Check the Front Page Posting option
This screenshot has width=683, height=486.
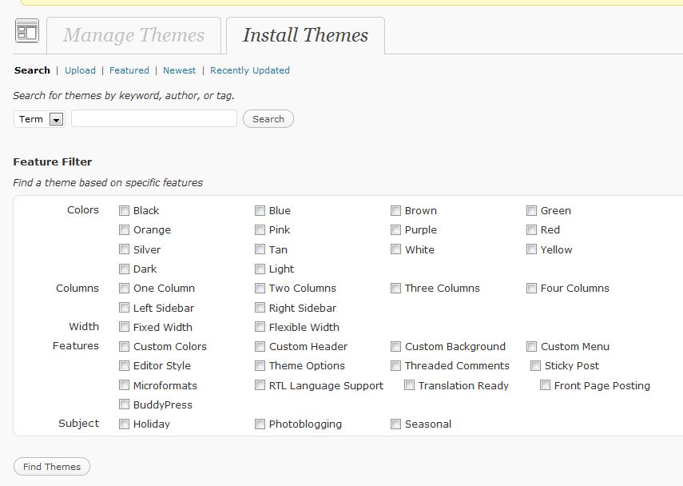pyautogui.click(x=545, y=385)
